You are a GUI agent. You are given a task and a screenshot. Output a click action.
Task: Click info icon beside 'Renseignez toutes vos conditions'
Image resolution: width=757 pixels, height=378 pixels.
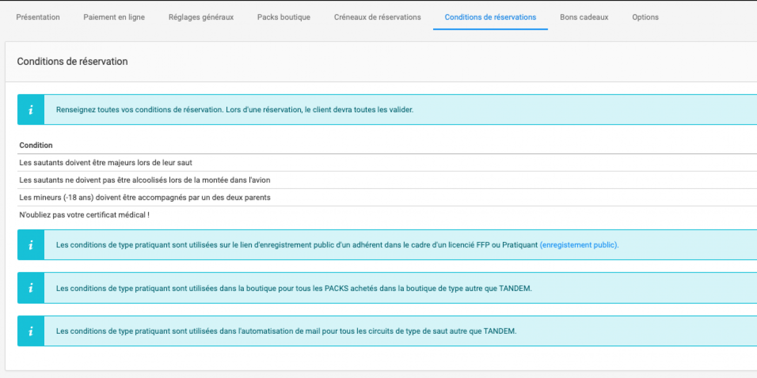tap(31, 110)
